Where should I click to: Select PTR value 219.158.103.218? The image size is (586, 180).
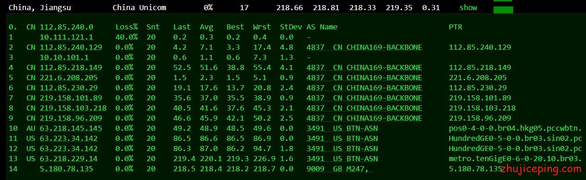pos(482,108)
